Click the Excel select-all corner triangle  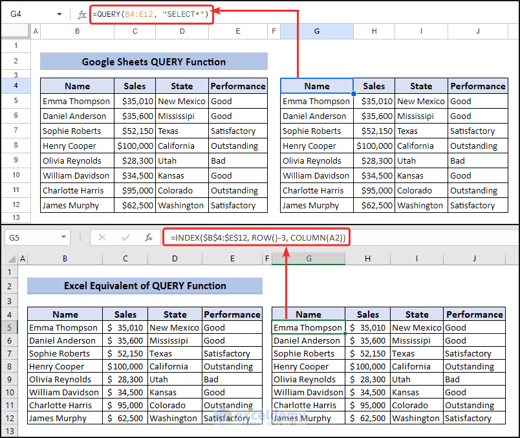pos(12,259)
